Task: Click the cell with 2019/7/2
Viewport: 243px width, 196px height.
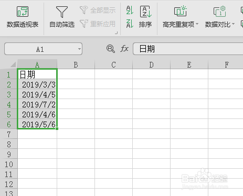Action: click(37, 104)
